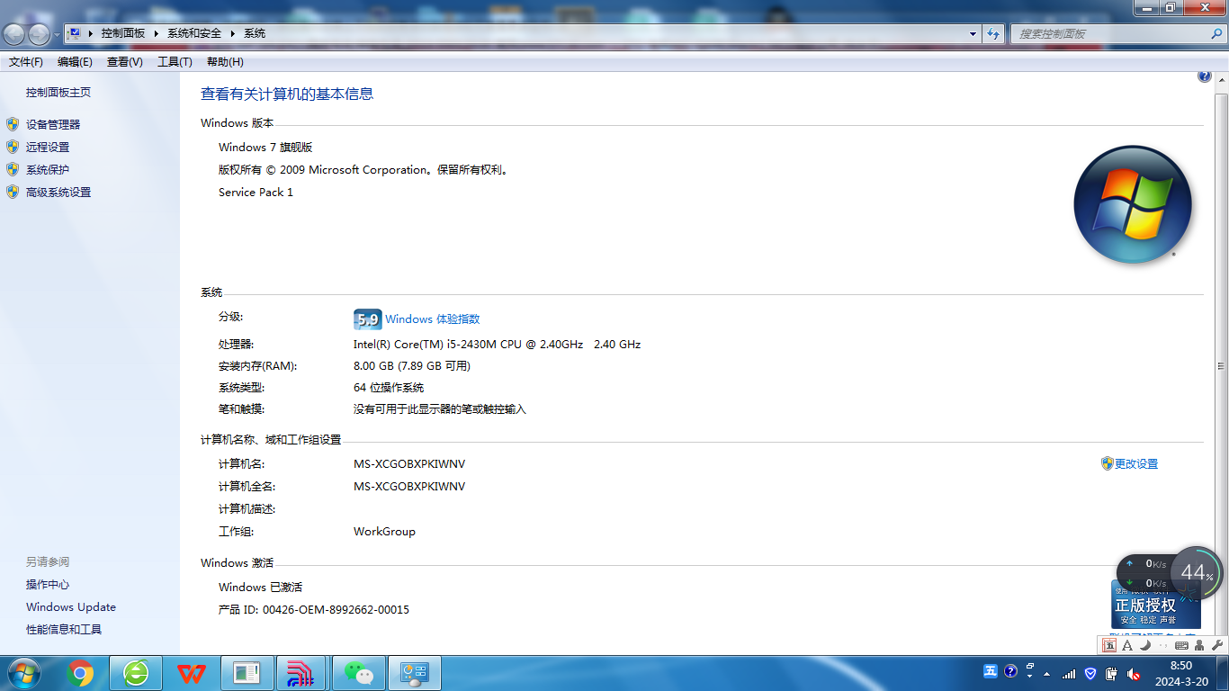Image resolution: width=1229 pixels, height=691 pixels.
Task: Click the 44% memory usage widget
Action: point(1198,572)
